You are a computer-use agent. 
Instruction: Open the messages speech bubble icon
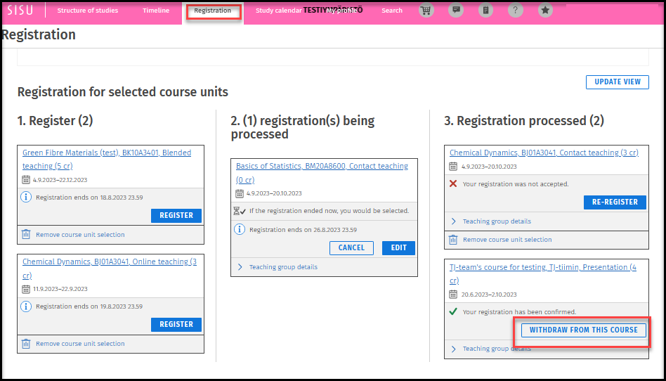tap(456, 11)
